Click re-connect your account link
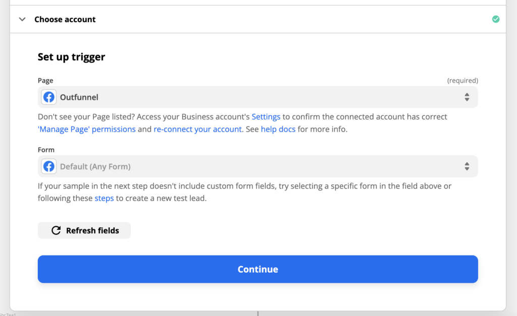 click(197, 129)
